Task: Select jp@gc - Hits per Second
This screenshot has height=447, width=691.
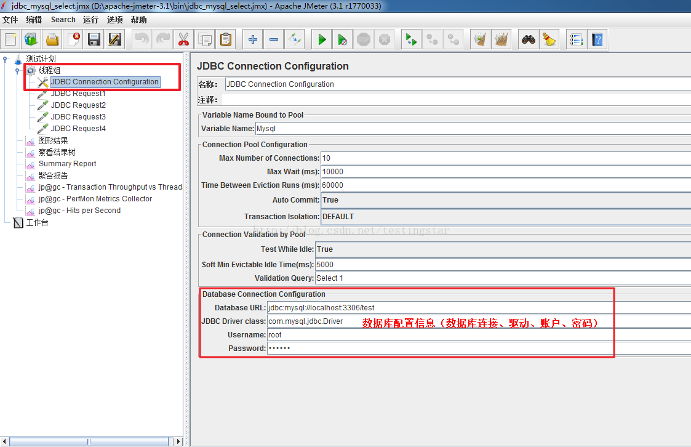Action: [x=79, y=211]
